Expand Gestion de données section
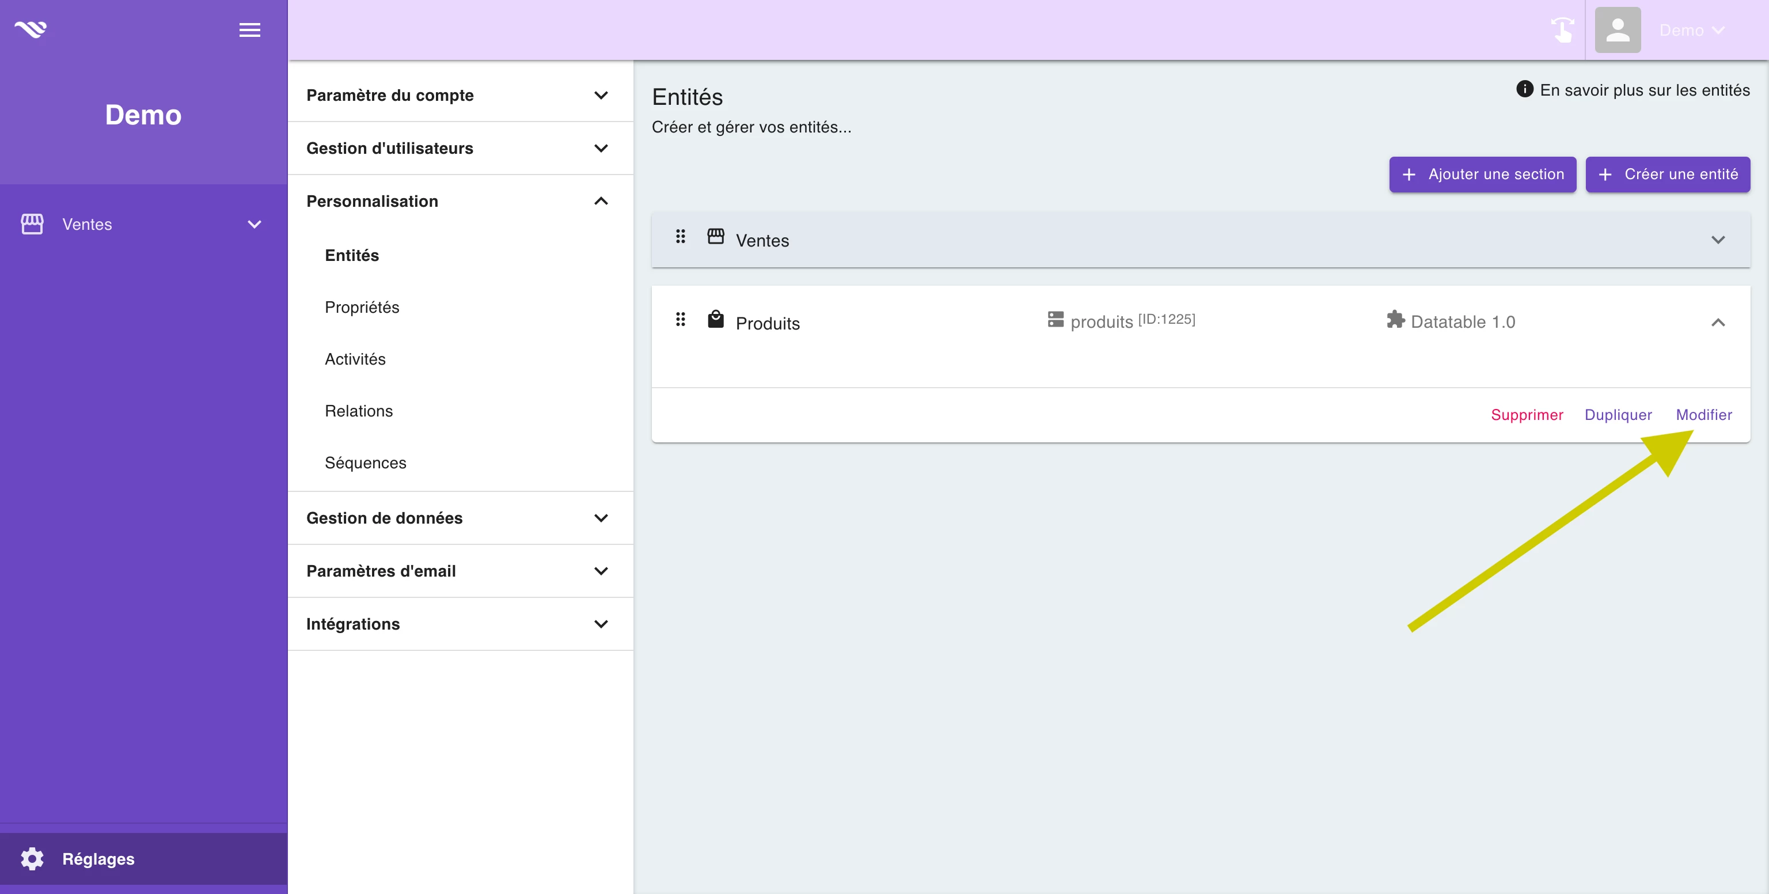The height and width of the screenshot is (894, 1769). coord(460,517)
